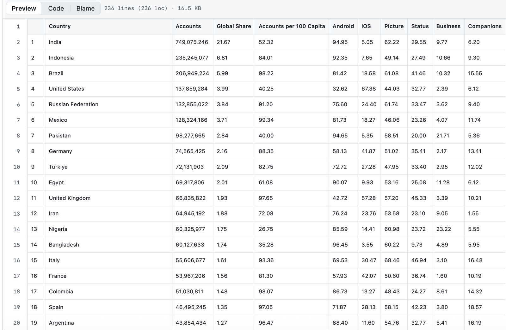Click India's accounts value 749,075,246
Screen dimensions: 506x330
tap(192, 42)
